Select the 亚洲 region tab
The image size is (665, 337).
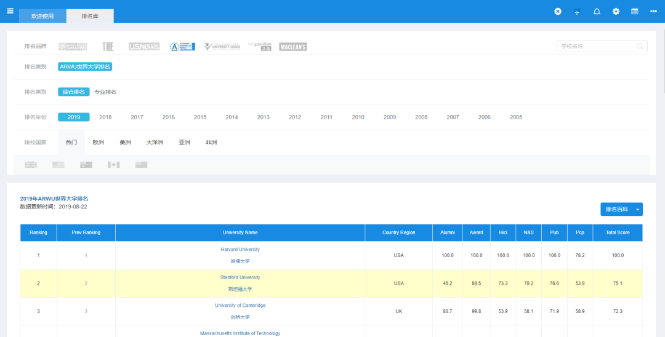click(185, 143)
